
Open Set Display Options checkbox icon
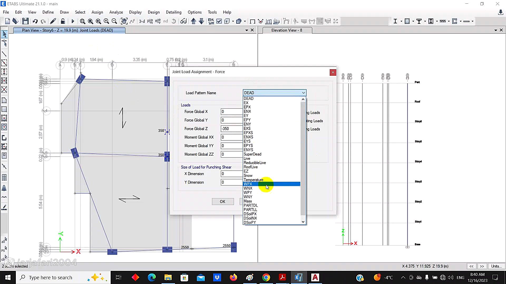pos(219,21)
